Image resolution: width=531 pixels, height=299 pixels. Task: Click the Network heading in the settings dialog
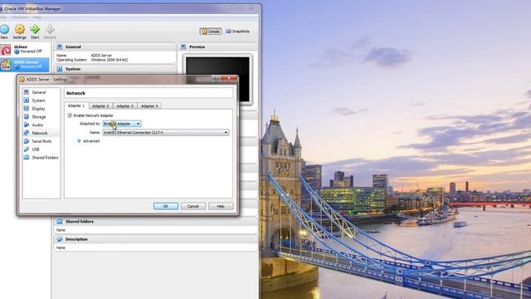coord(76,93)
